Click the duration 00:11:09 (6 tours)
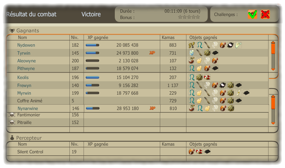Screen dimensions: 285x168 182,11
